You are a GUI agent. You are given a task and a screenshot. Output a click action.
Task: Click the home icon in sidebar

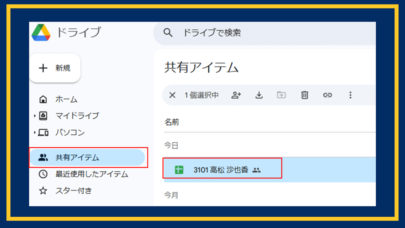click(x=43, y=100)
